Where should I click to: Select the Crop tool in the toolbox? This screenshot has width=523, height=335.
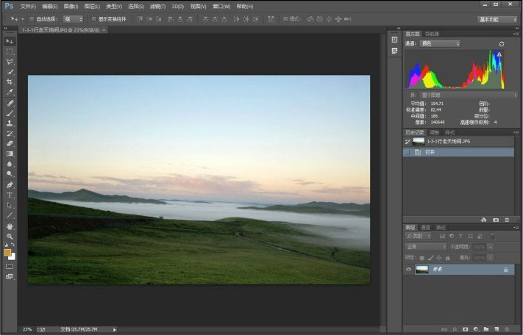(10, 82)
